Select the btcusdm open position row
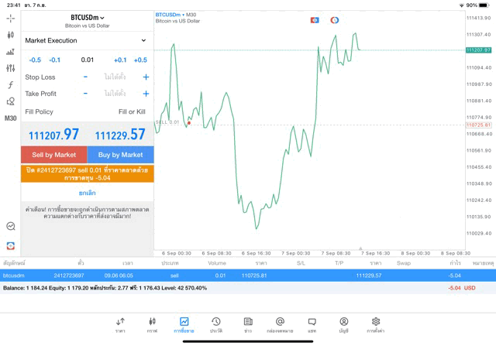The height and width of the screenshot is (346, 496). 248,275
